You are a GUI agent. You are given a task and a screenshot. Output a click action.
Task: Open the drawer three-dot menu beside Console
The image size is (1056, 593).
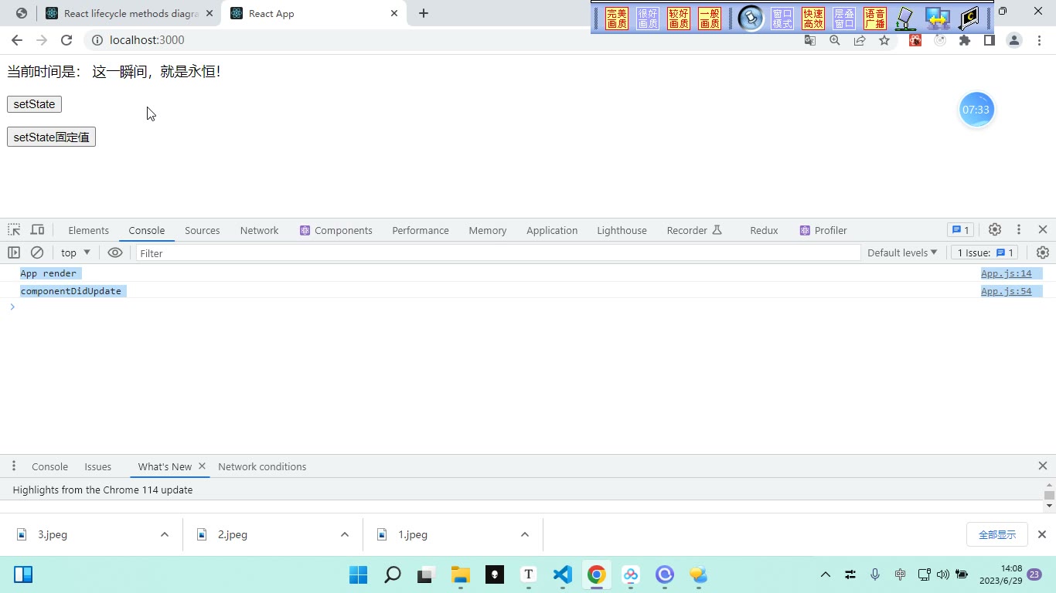click(13, 466)
